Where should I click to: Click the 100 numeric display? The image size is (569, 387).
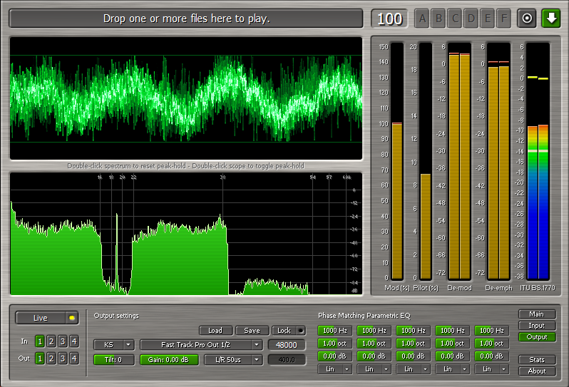click(389, 19)
